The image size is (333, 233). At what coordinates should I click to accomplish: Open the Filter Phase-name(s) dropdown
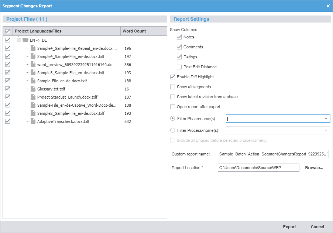point(326,119)
